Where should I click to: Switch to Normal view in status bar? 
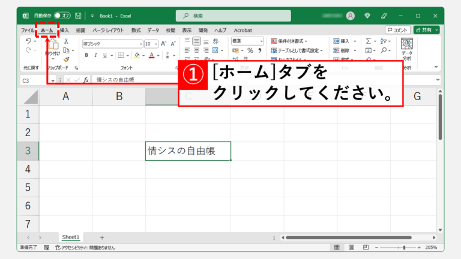click(337, 248)
